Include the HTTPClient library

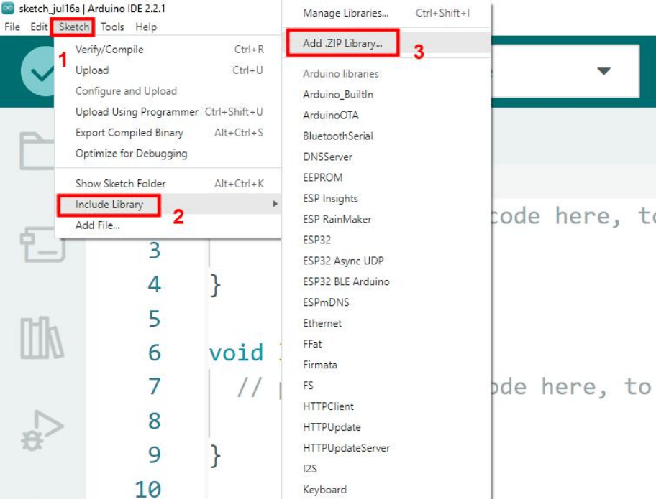(x=328, y=406)
